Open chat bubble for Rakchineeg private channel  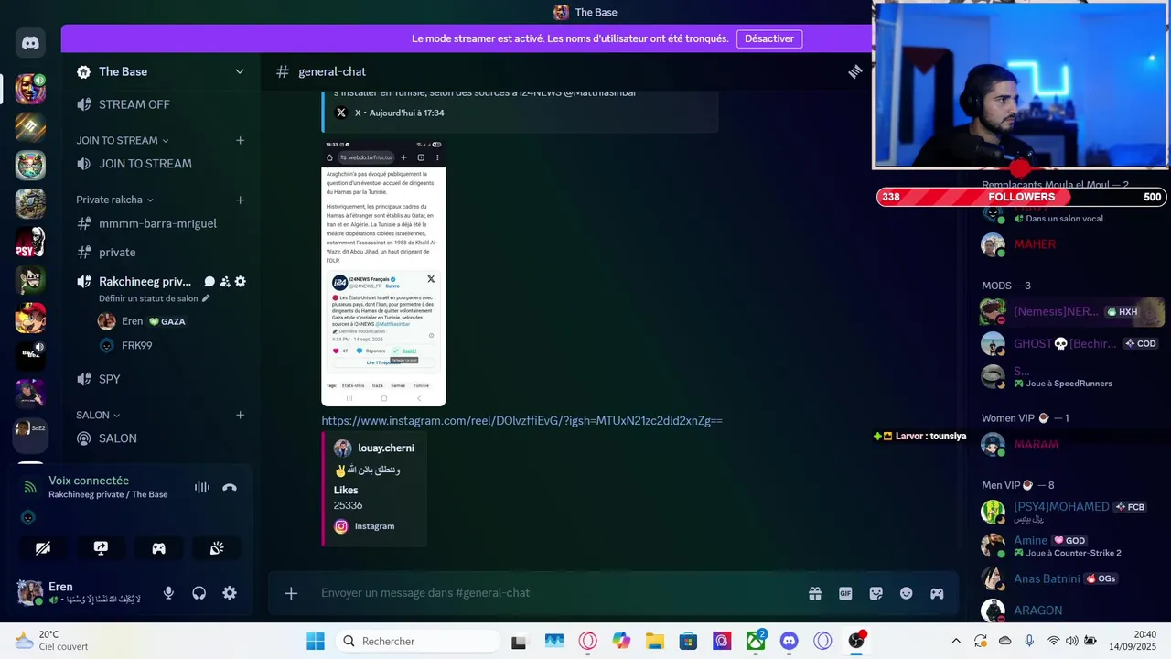pos(209,282)
